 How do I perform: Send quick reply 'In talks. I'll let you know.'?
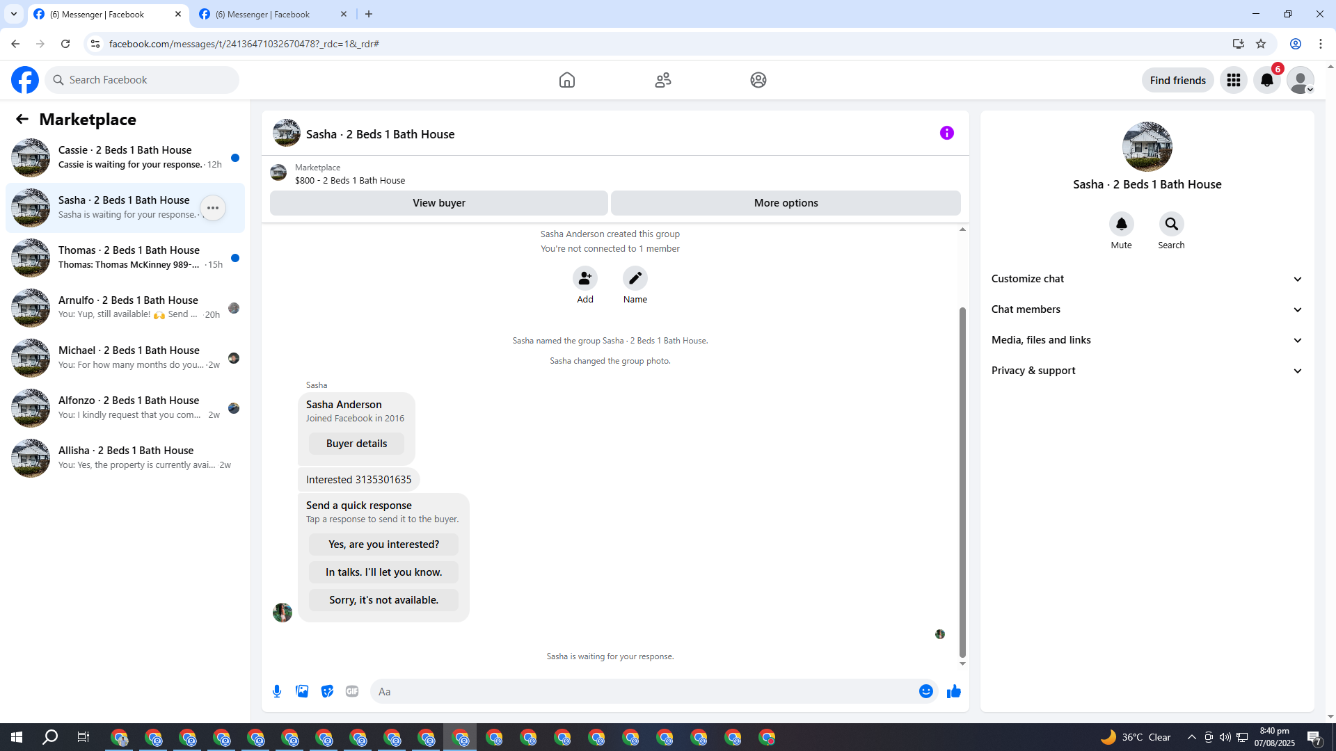click(x=384, y=572)
